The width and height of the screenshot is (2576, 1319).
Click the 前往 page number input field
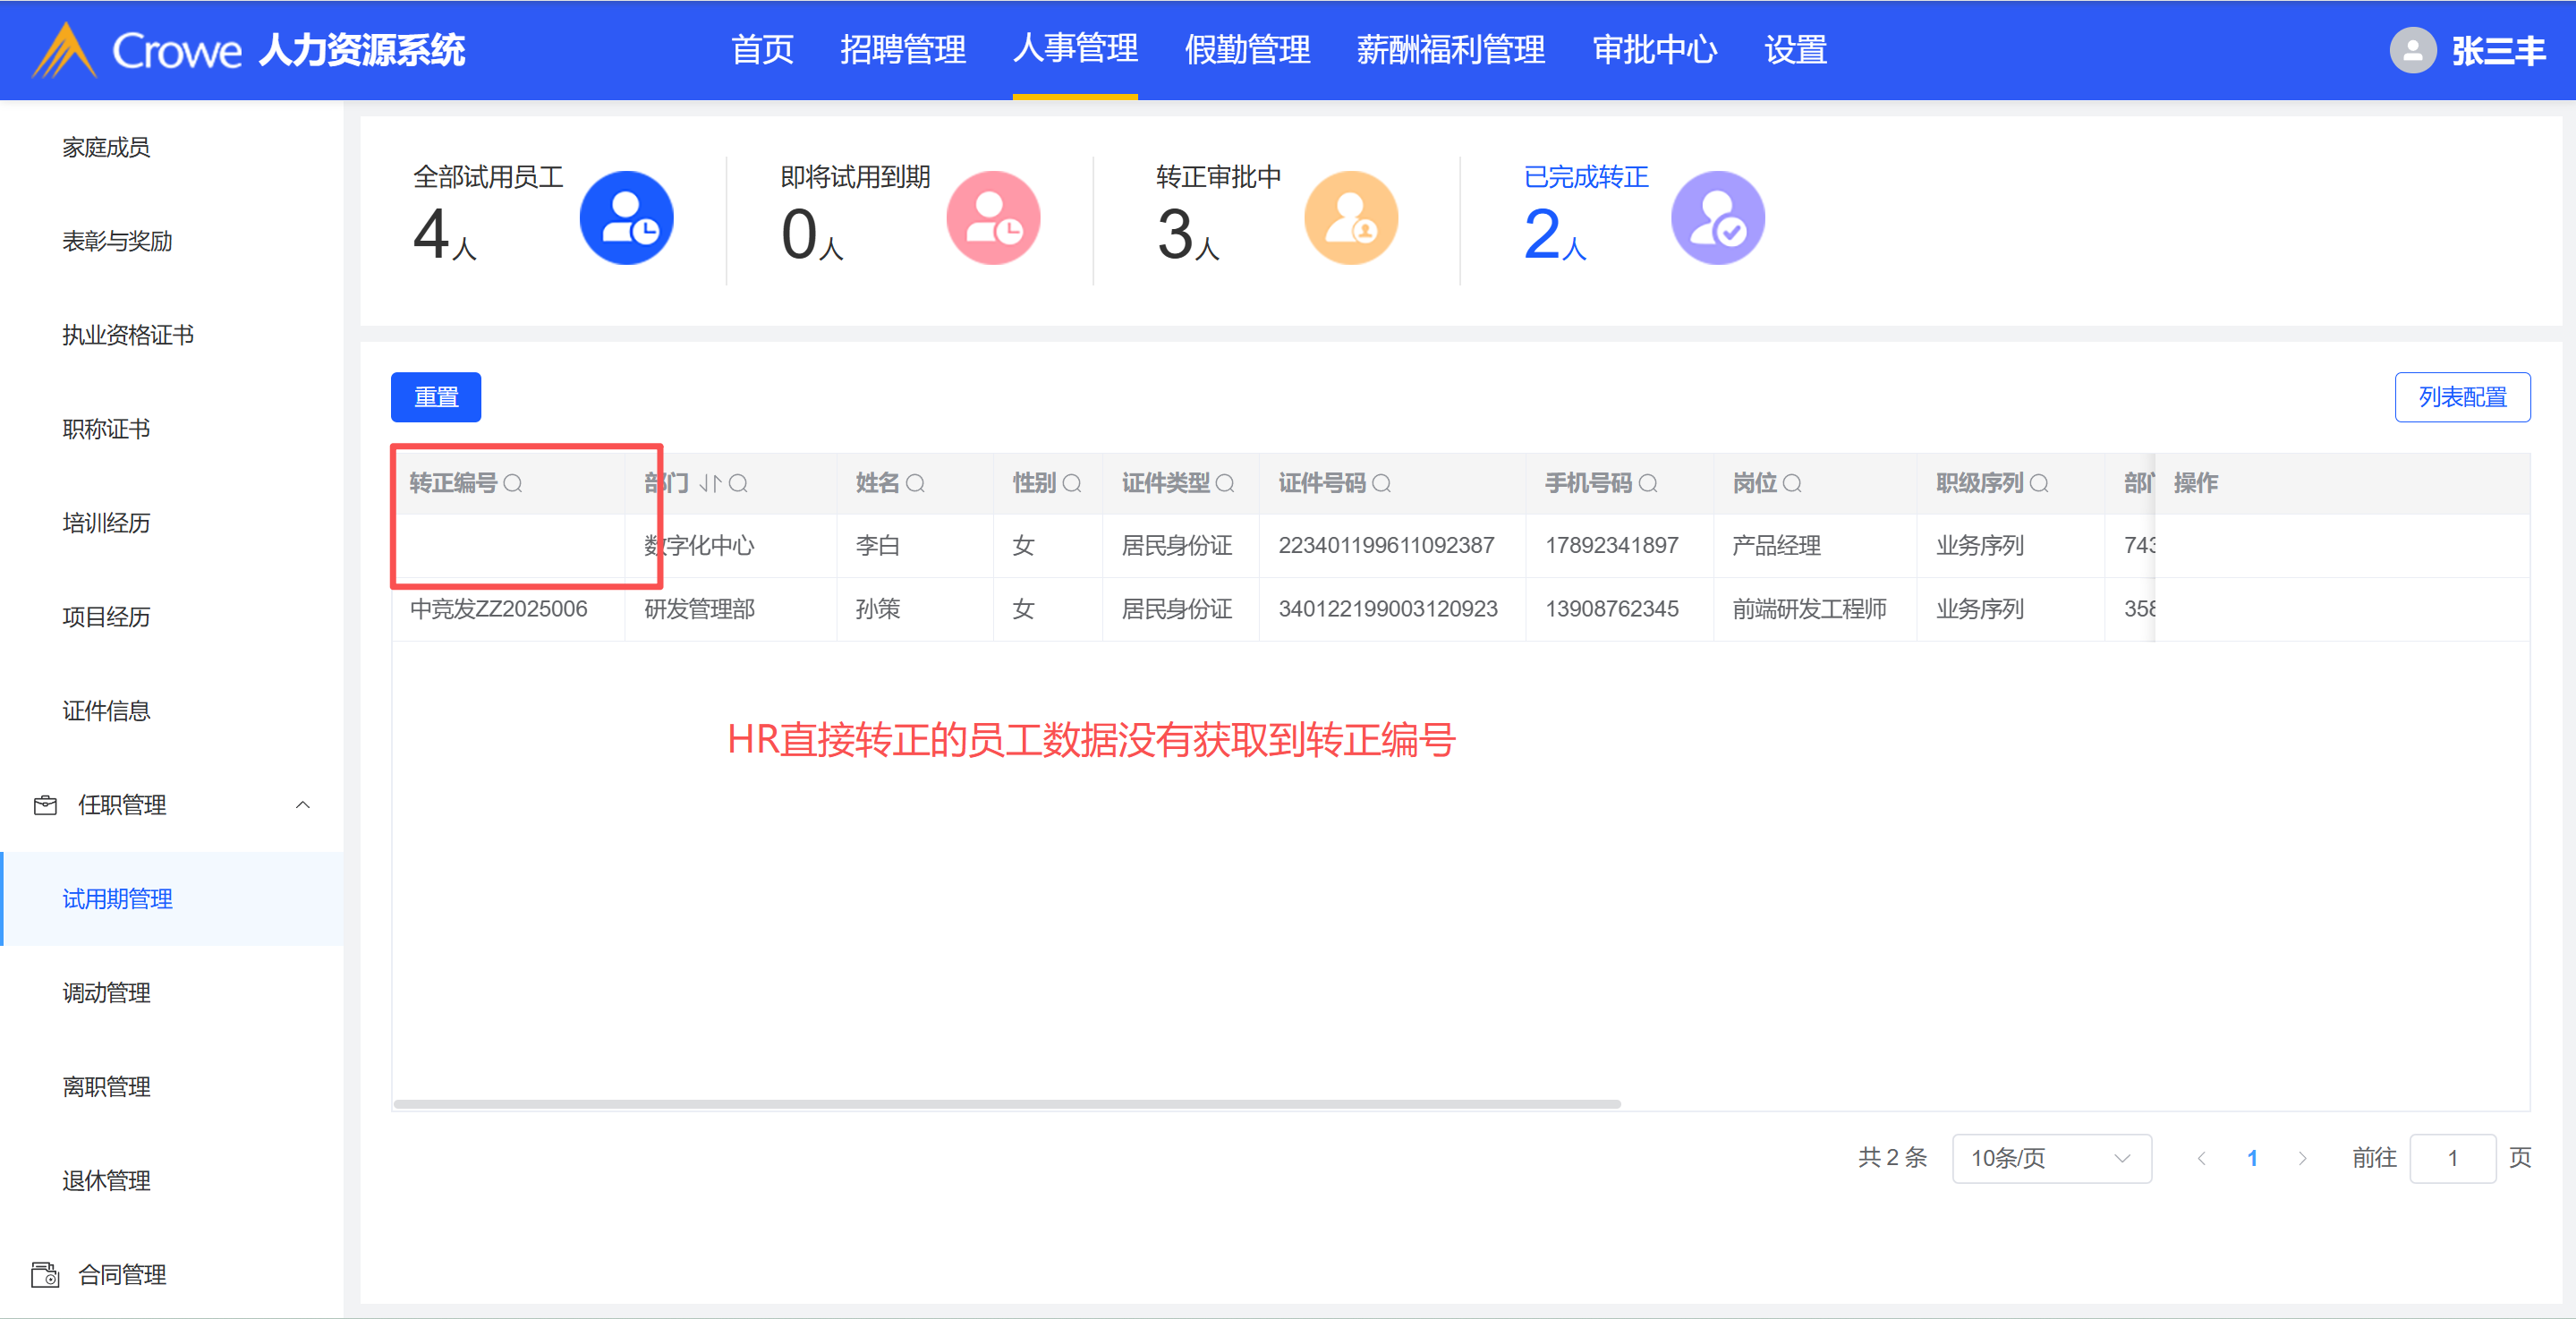tap(2452, 1158)
